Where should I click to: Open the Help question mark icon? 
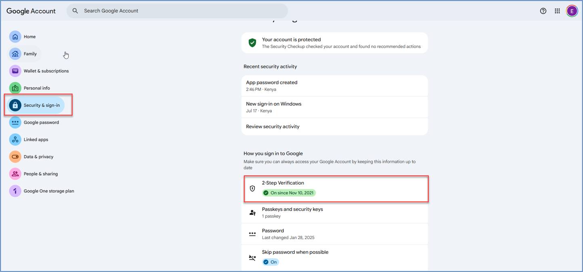click(x=543, y=11)
